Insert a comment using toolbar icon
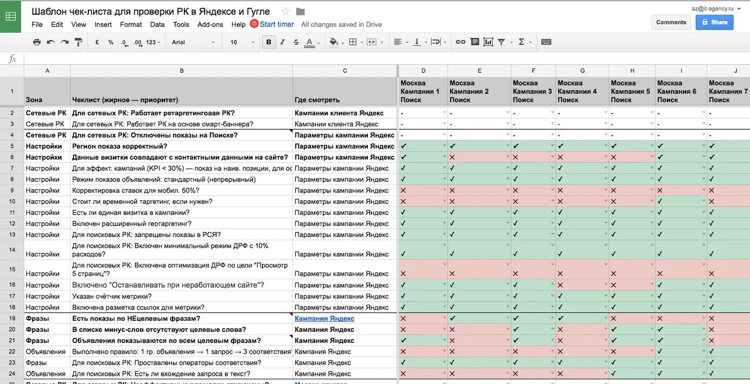The image size is (750, 384). tap(474, 42)
